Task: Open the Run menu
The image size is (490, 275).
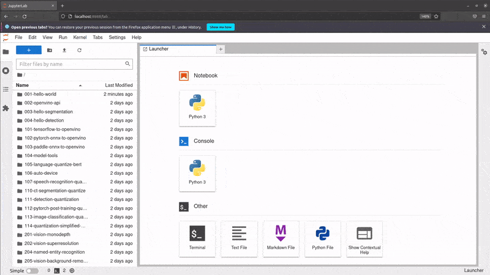Action: [63, 37]
